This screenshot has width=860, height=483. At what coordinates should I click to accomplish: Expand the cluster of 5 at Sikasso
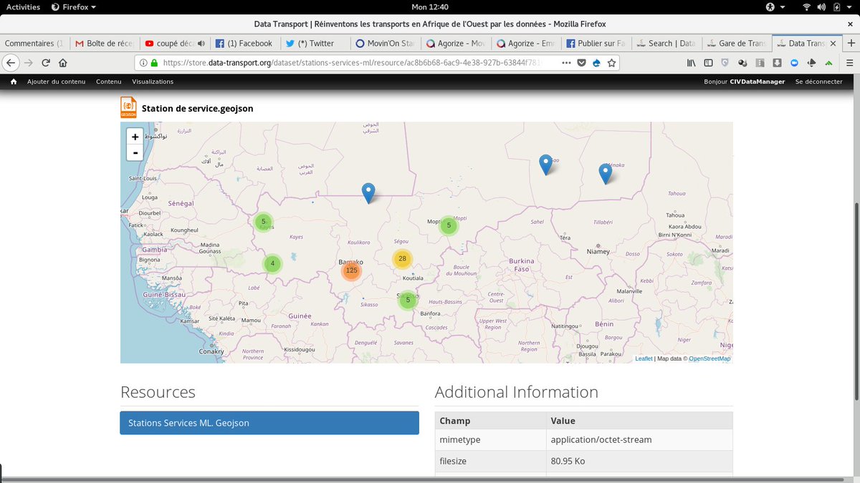(408, 300)
